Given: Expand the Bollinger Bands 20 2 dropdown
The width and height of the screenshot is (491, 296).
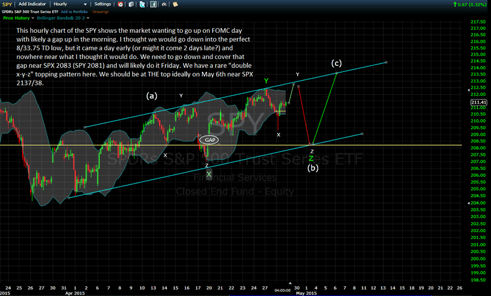Looking at the screenshot, I should 88,18.
